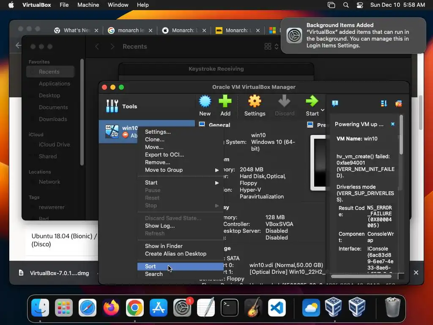Open the Help menu in menu bar
This screenshot has height=325, width=433.
(x=143, y=5)
